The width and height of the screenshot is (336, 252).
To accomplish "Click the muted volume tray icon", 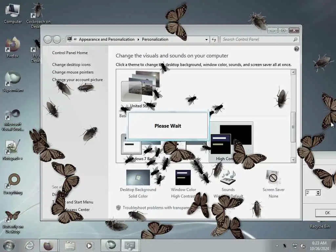I will click(x=303, y=246).
